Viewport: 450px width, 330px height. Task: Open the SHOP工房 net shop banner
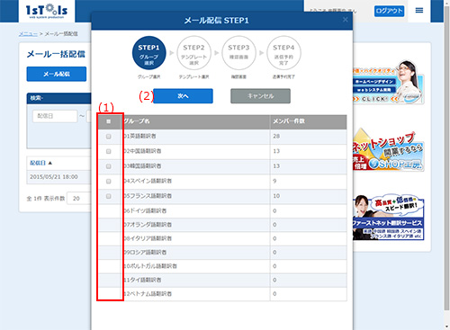pos(389,151)
